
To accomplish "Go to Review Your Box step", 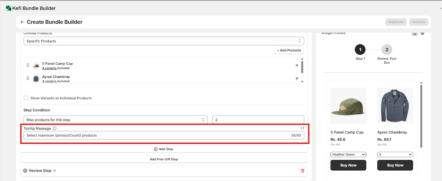I will (387, 50).
